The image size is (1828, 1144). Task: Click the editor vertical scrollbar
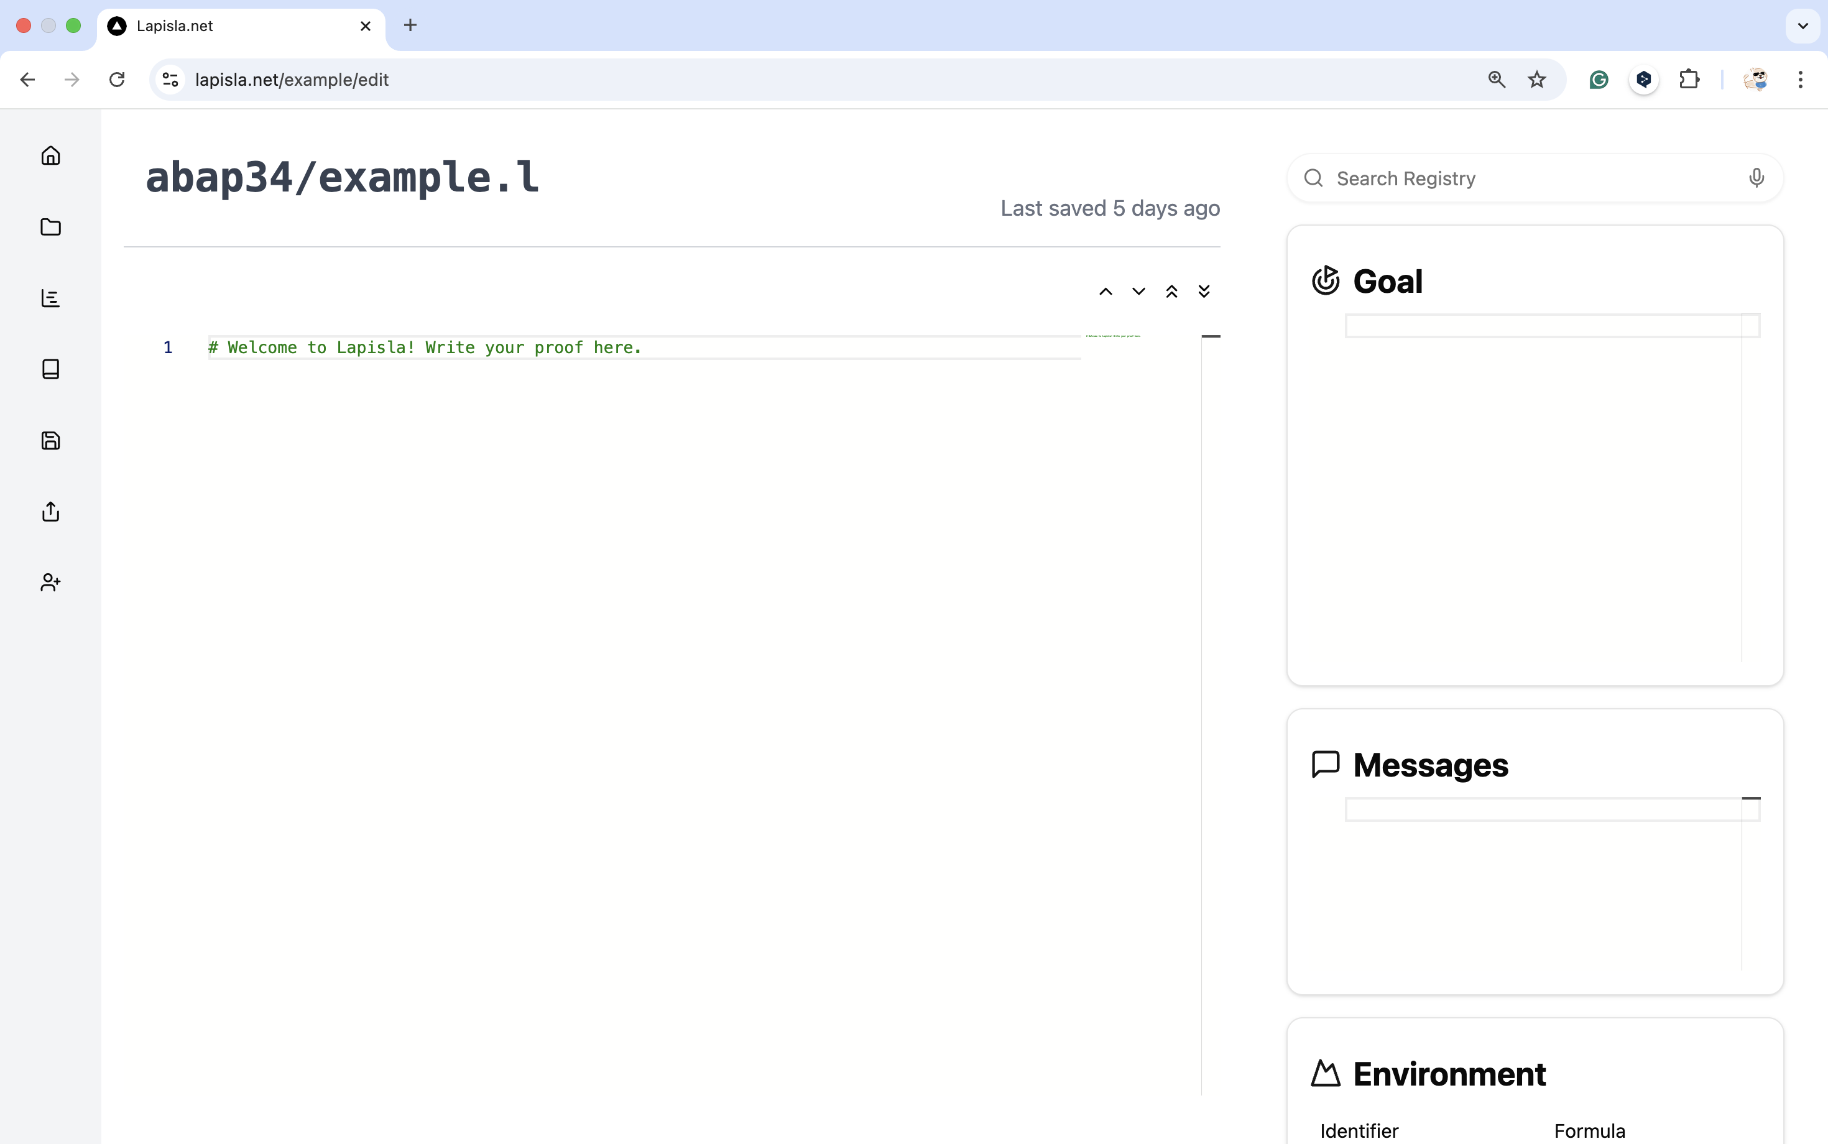pyautogui.click(x=1211, y=714)
